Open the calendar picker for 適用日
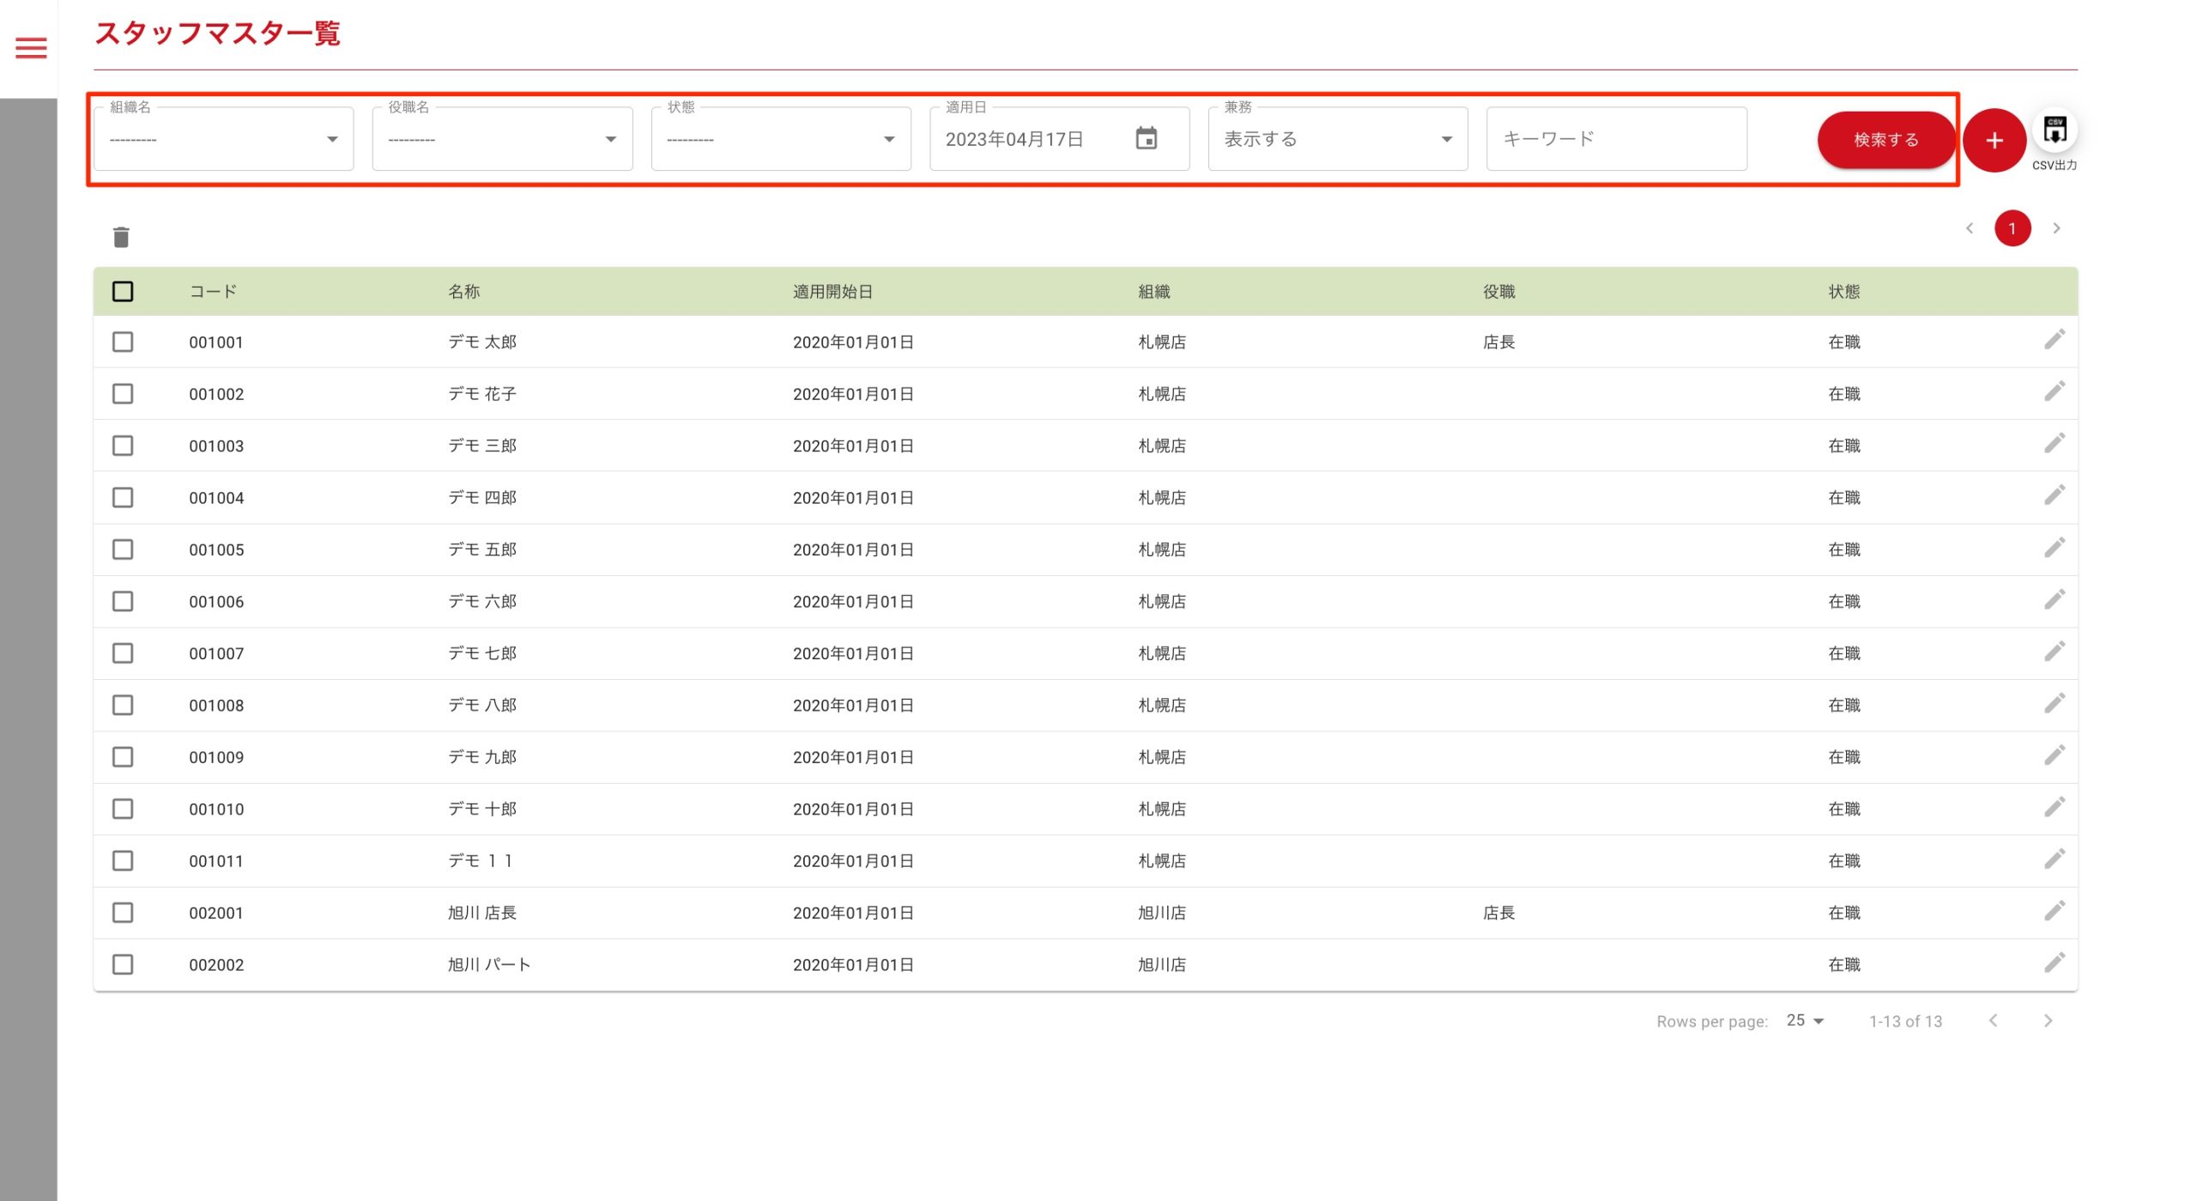Image resolution: width=2197 pixels, height=1201 pixels. click(1147, 139)
